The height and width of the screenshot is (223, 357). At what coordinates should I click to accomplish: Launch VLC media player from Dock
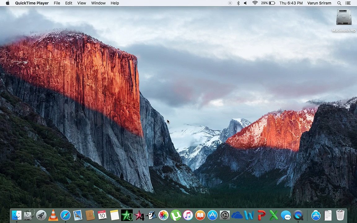[53, 215]
